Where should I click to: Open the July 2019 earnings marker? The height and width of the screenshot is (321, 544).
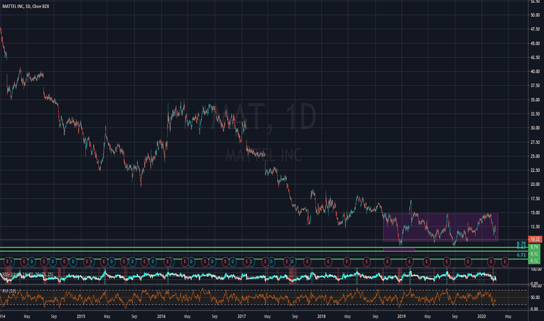(447, 261)
